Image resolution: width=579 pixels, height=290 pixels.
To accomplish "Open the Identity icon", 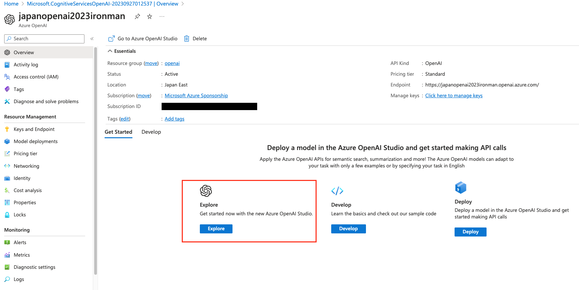I will (7, 178).
